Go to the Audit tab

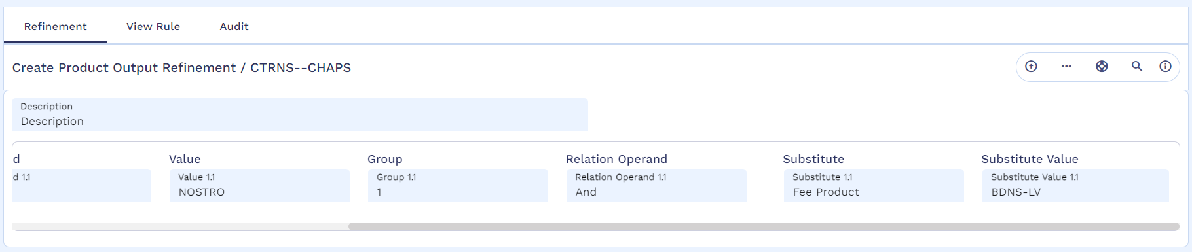[x=234, y=26]
